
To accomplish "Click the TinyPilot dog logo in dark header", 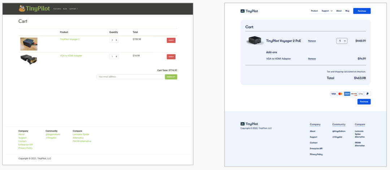I will (23, 8).
